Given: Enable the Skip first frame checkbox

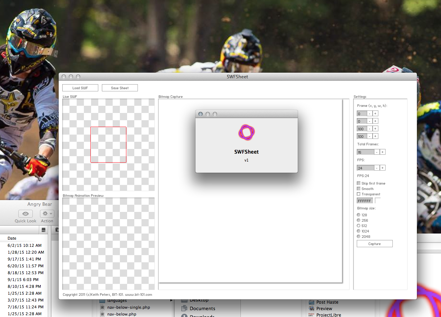Looking at the screenshot, I should (359, 184).
